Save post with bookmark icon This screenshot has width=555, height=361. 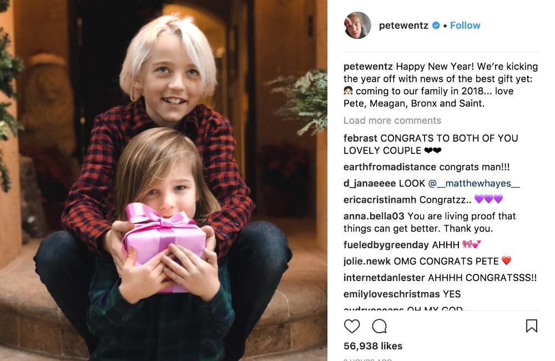click(x=531, y=326)
